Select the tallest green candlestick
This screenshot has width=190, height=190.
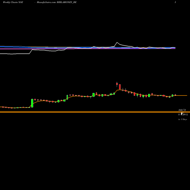point(32,103)
